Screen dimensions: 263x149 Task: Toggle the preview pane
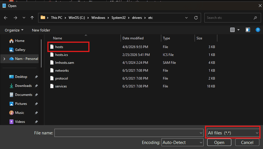tap(248, 30)
